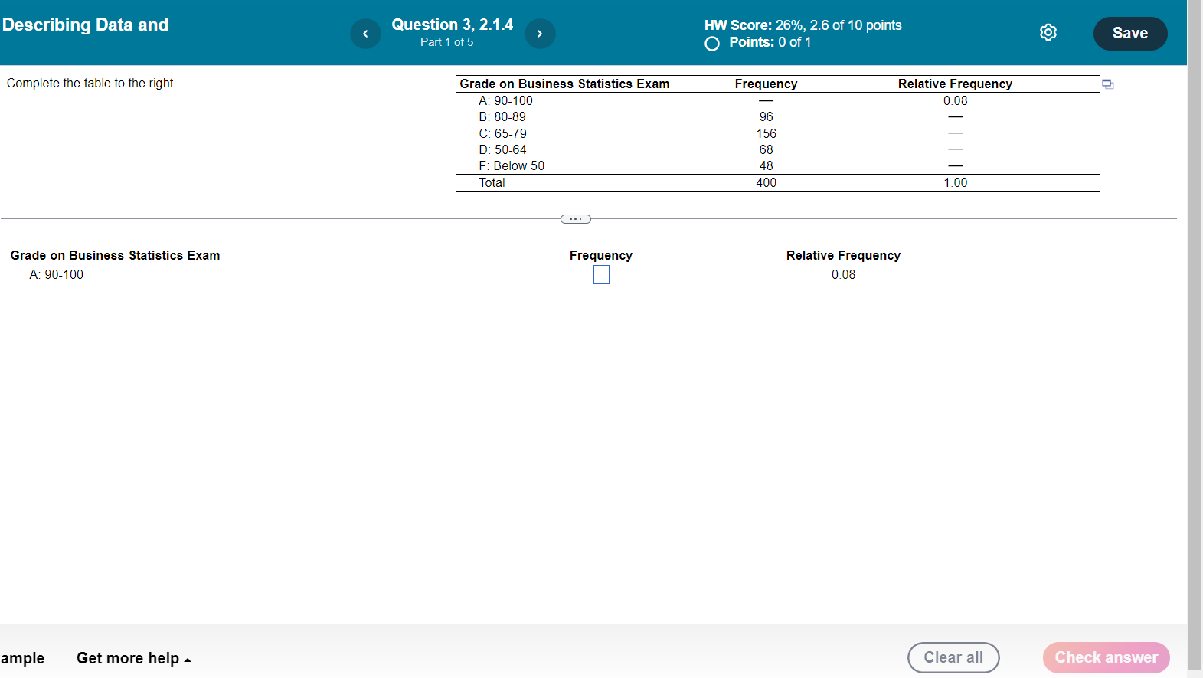The height and width of the screenshot is (678, 1203).
Task: Click the "C: 65-79" row label
Action: coord(502,133)
